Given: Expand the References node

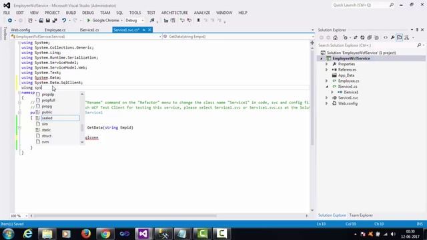Looking at the screenshot, I should [326, 69].
